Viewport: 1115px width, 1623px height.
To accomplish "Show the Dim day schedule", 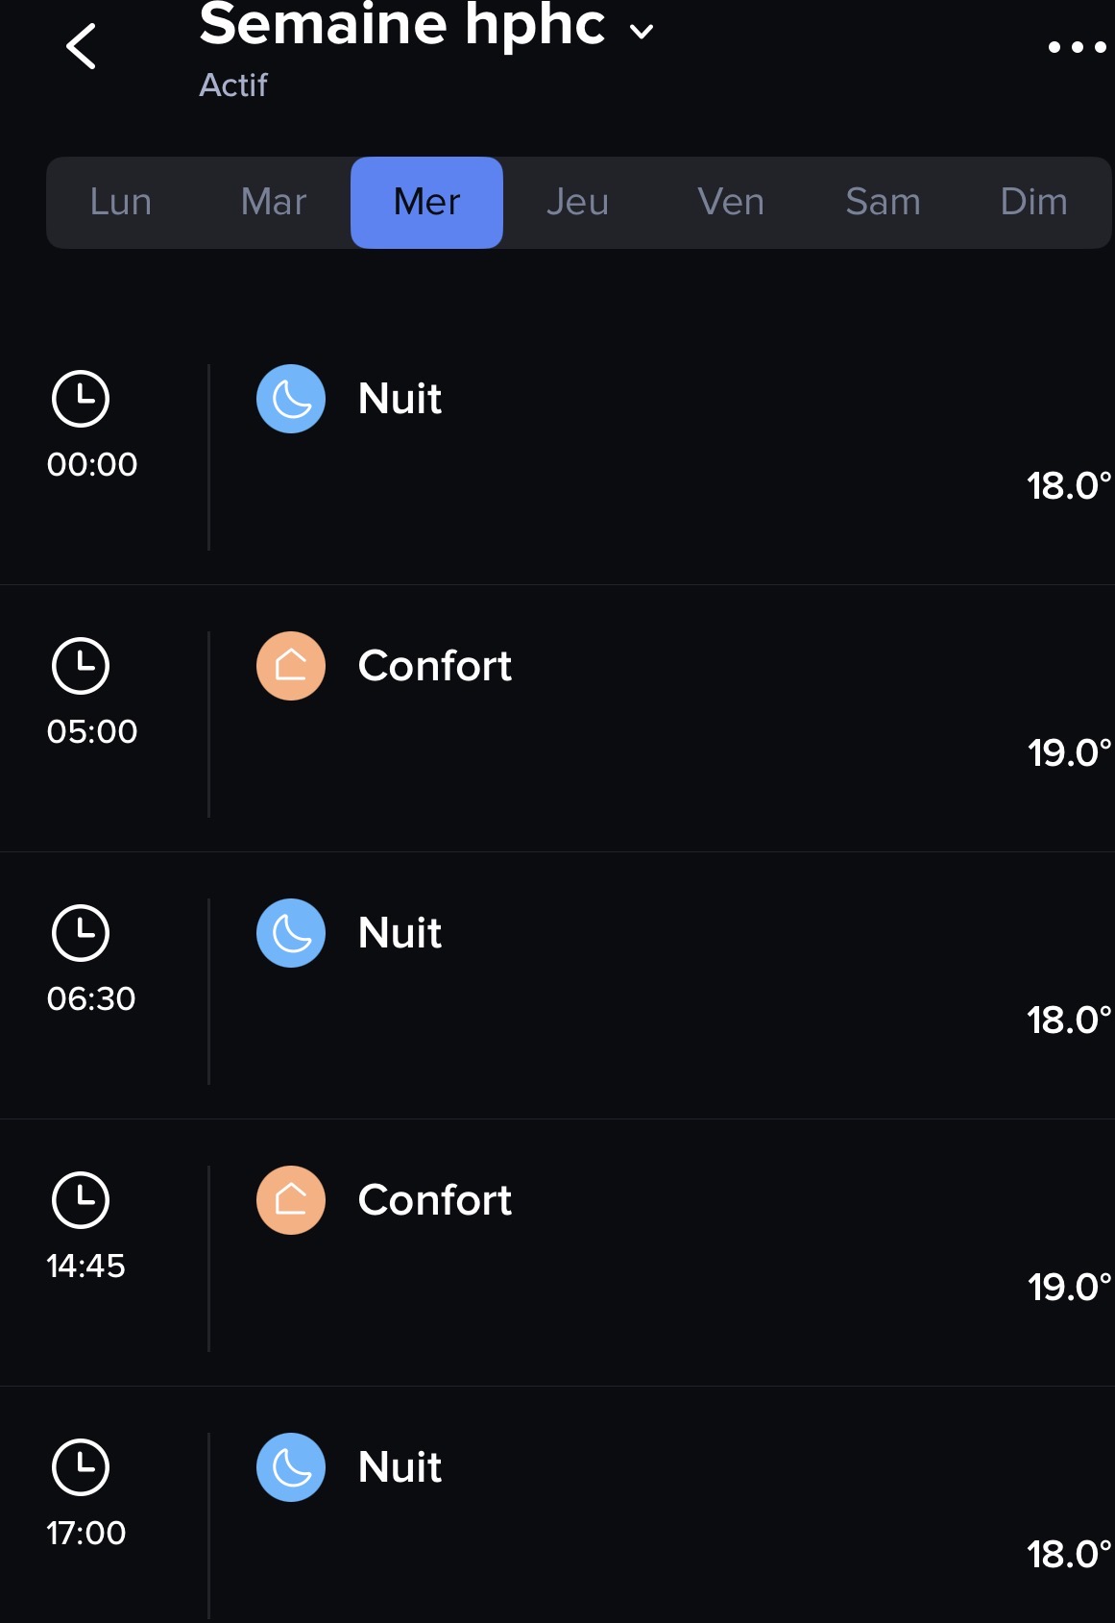I will pos(1033,203).
